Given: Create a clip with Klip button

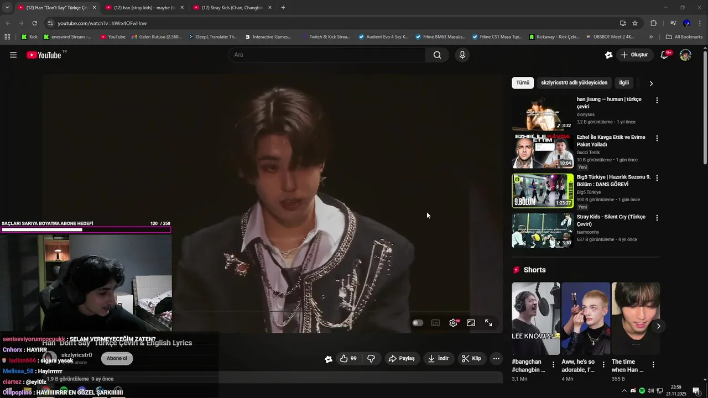Looking at the screenshot, I should coord(471,358).
